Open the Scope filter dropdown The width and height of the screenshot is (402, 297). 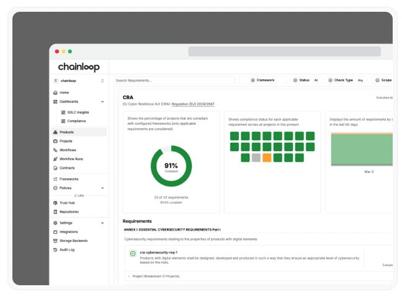[x=383, y=80]
